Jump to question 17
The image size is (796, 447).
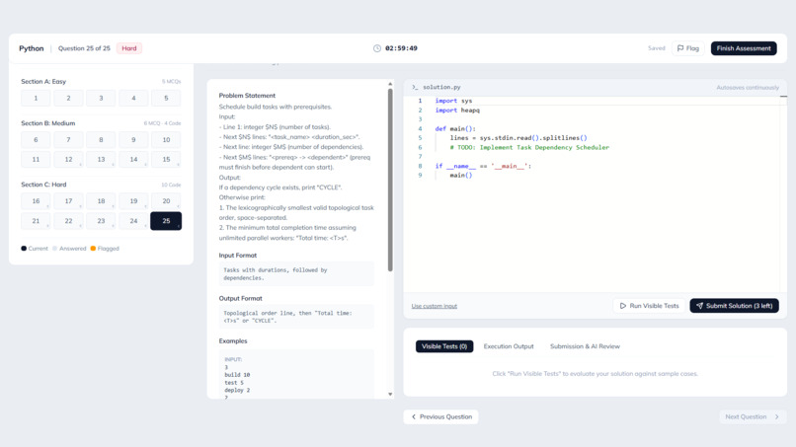(68, 201)
